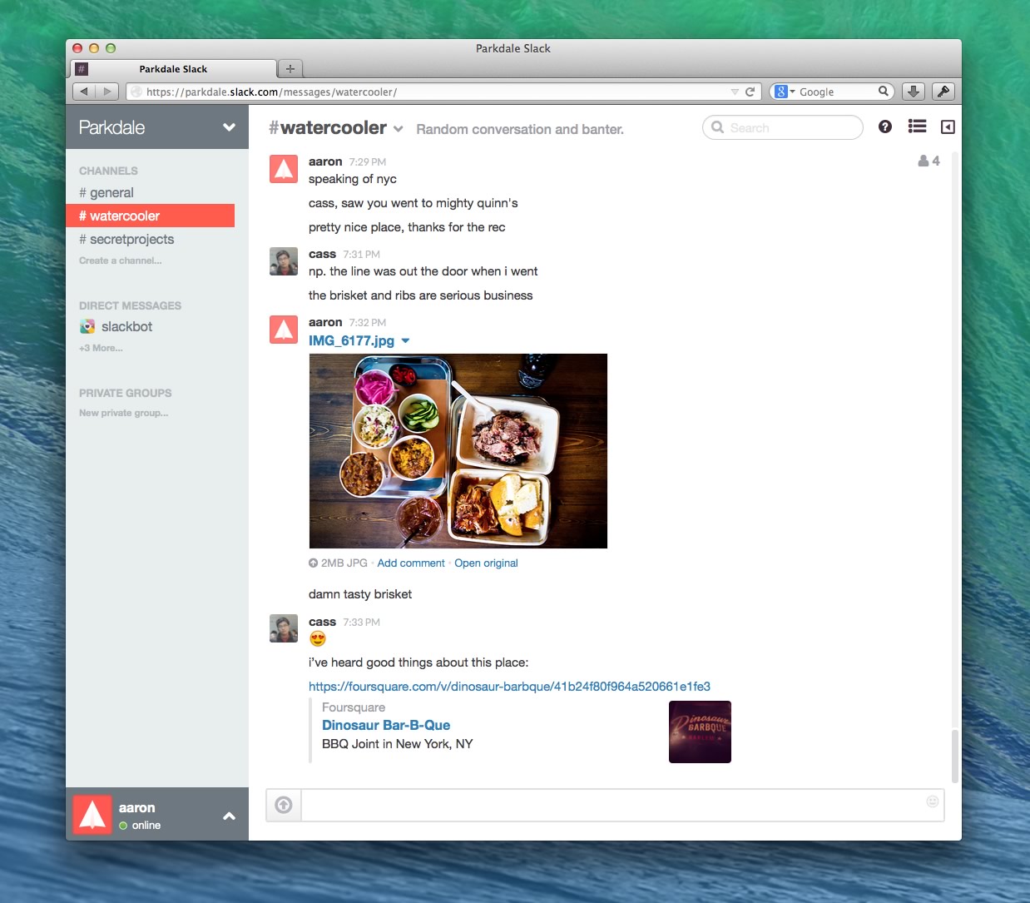Click the browser forward arrow button
The height and width of the screenshot is (903, 1030).
(x=107, y=92)
